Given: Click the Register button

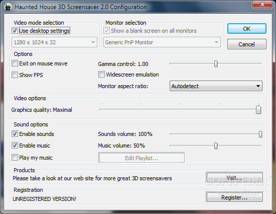Looking at the screenshot, I should click(x=234, y=197).
